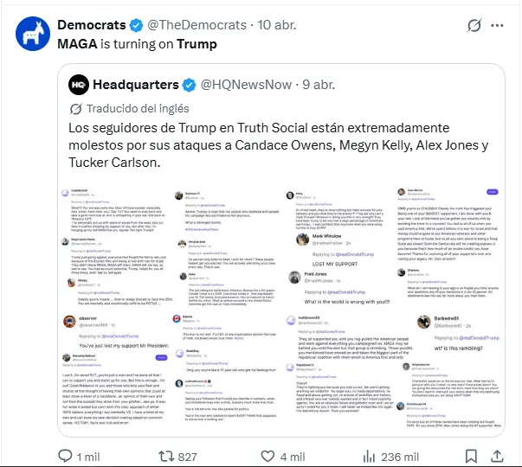Open the Headquarters HQ avatar

point(79,85)
